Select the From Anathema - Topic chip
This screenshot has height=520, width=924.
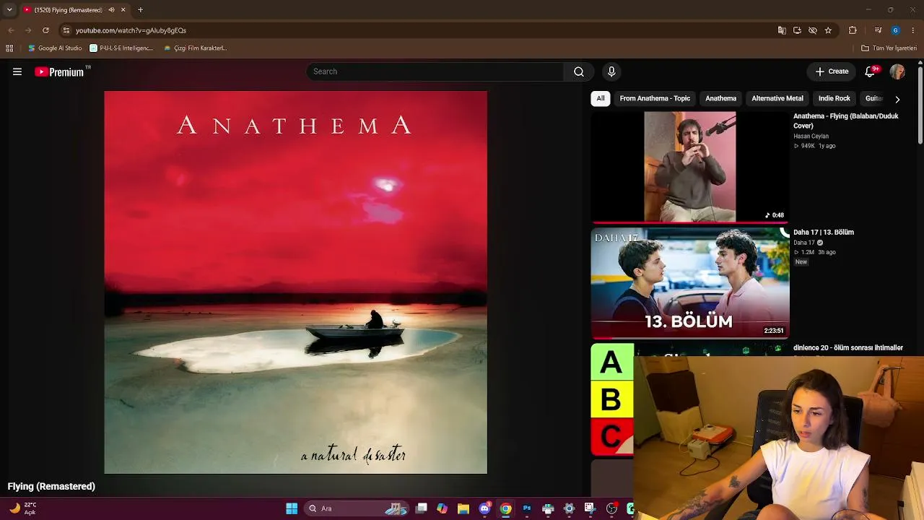pyautogui.click(x=655, y=98)
